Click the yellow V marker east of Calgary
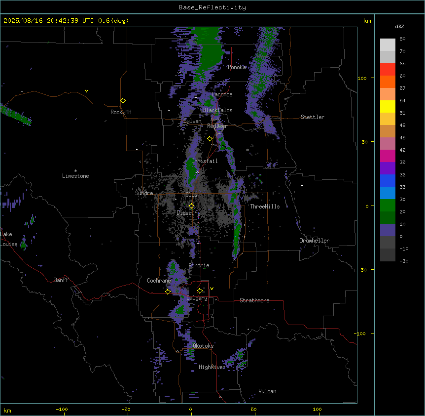 tap(212, 289)
